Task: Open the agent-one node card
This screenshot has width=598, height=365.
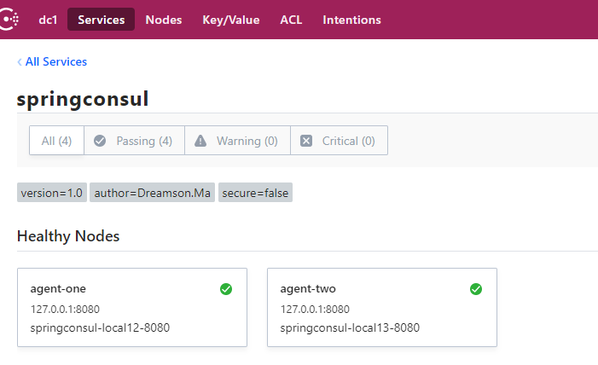Action: (x=131, y=308)
